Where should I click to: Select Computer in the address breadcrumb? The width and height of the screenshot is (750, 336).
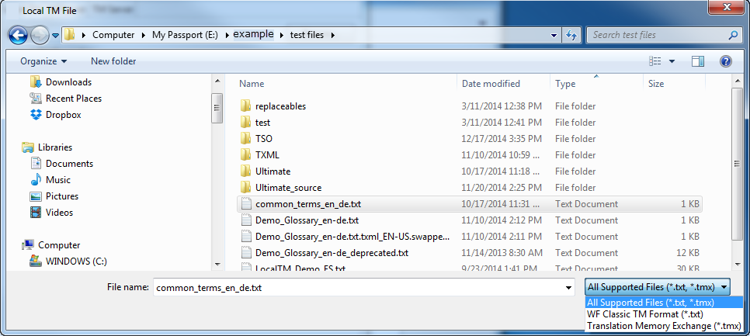(x=113, y=35)
